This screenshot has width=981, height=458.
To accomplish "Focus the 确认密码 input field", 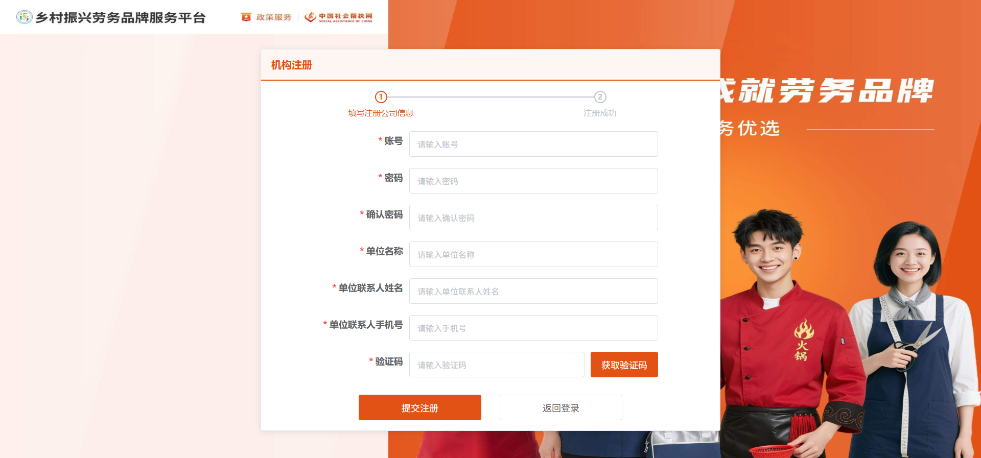I will tap(533, 218).
